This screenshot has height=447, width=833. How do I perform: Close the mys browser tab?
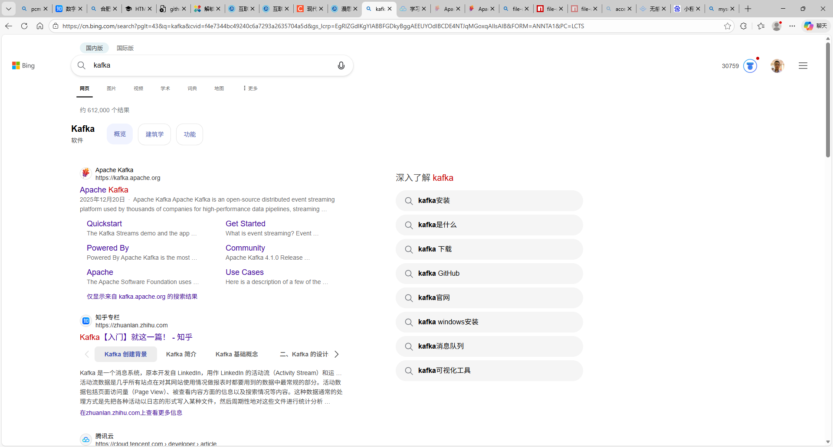(x=732, y=9)
